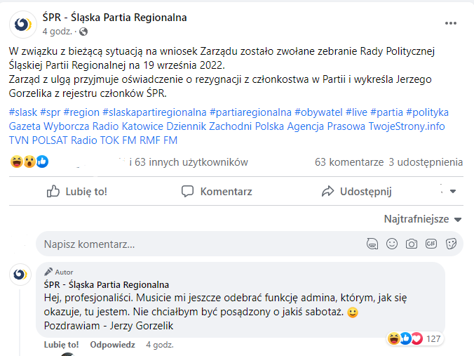
Task: Click the ŚPR page logo avatar
Action: (x=23, y=24)
